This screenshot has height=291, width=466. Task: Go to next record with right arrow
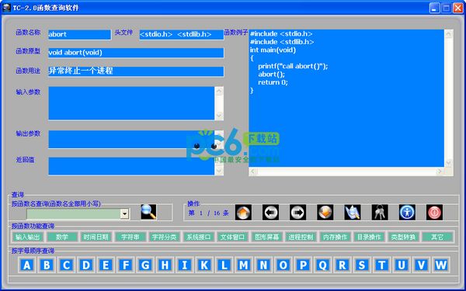297,213
